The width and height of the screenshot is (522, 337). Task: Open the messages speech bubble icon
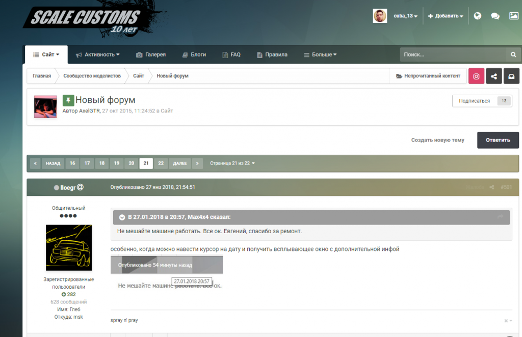[495, 16]
